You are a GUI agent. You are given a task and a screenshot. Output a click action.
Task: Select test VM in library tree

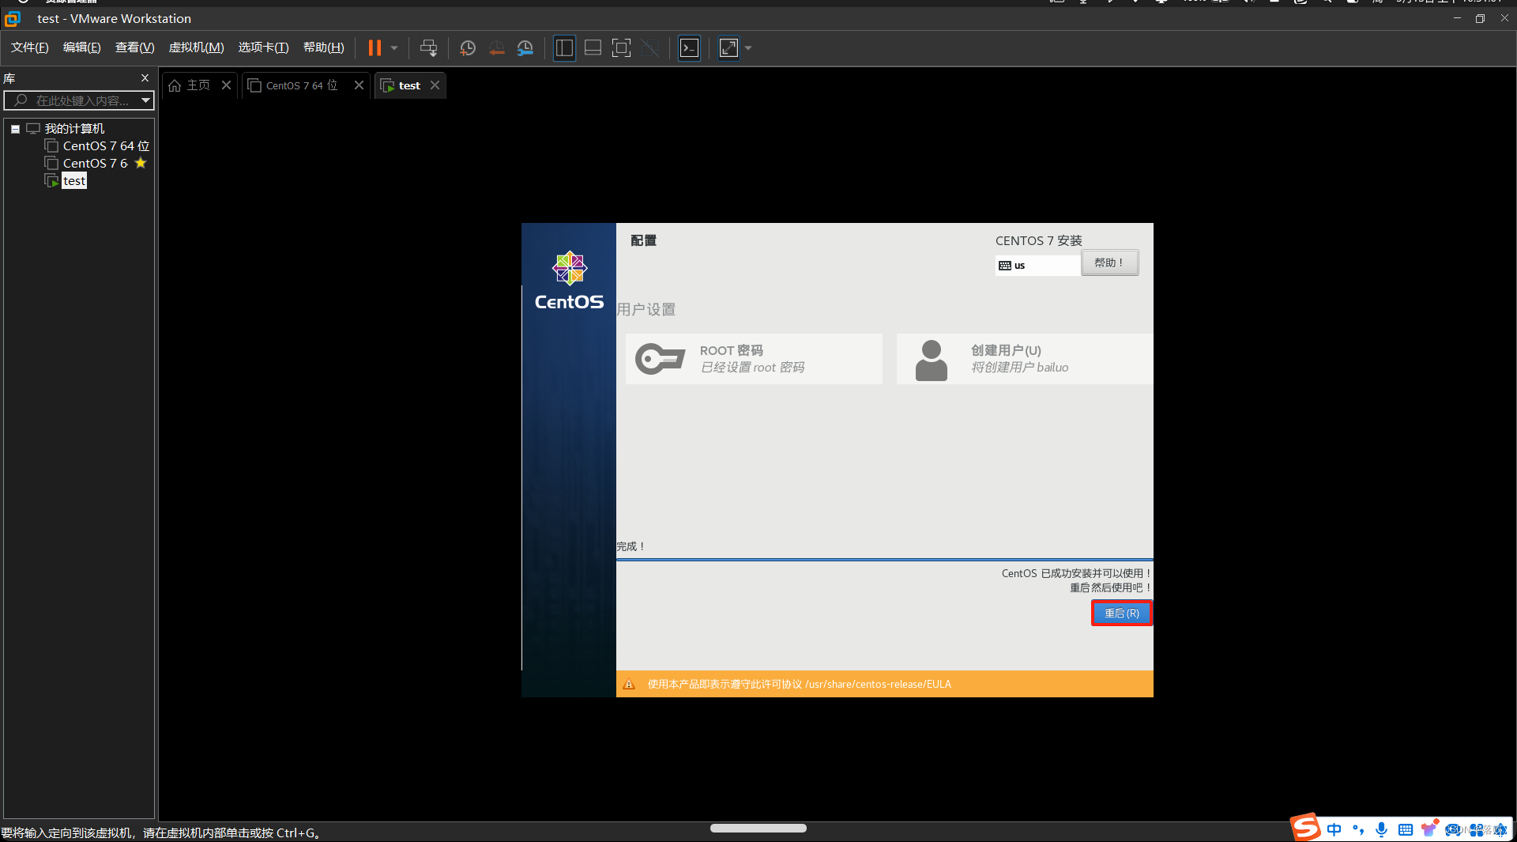[x=74, y=181]
